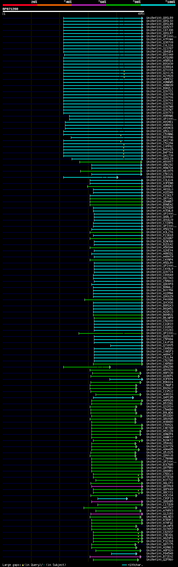The height and width of the screenshot is (567, 178).
Task: Click the green alignment bar for Q56Z98
Action: pyautogui.click(x=87, y=367)
